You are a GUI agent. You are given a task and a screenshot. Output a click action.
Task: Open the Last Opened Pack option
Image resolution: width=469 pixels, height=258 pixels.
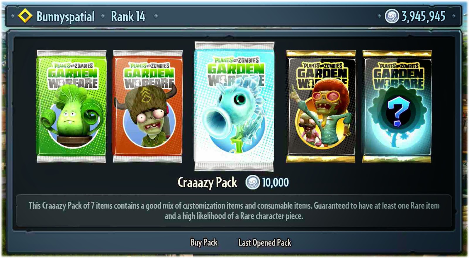(265, 243)
